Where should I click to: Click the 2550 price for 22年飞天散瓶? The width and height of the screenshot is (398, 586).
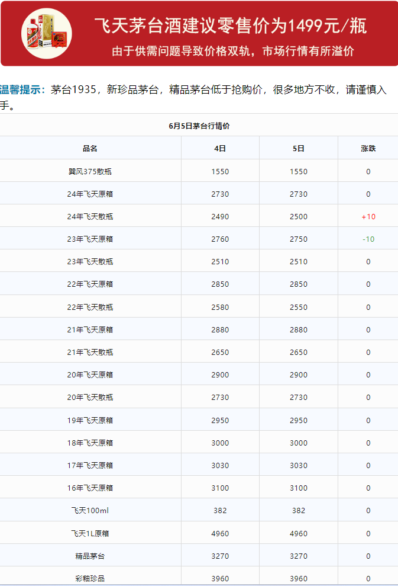299,307
